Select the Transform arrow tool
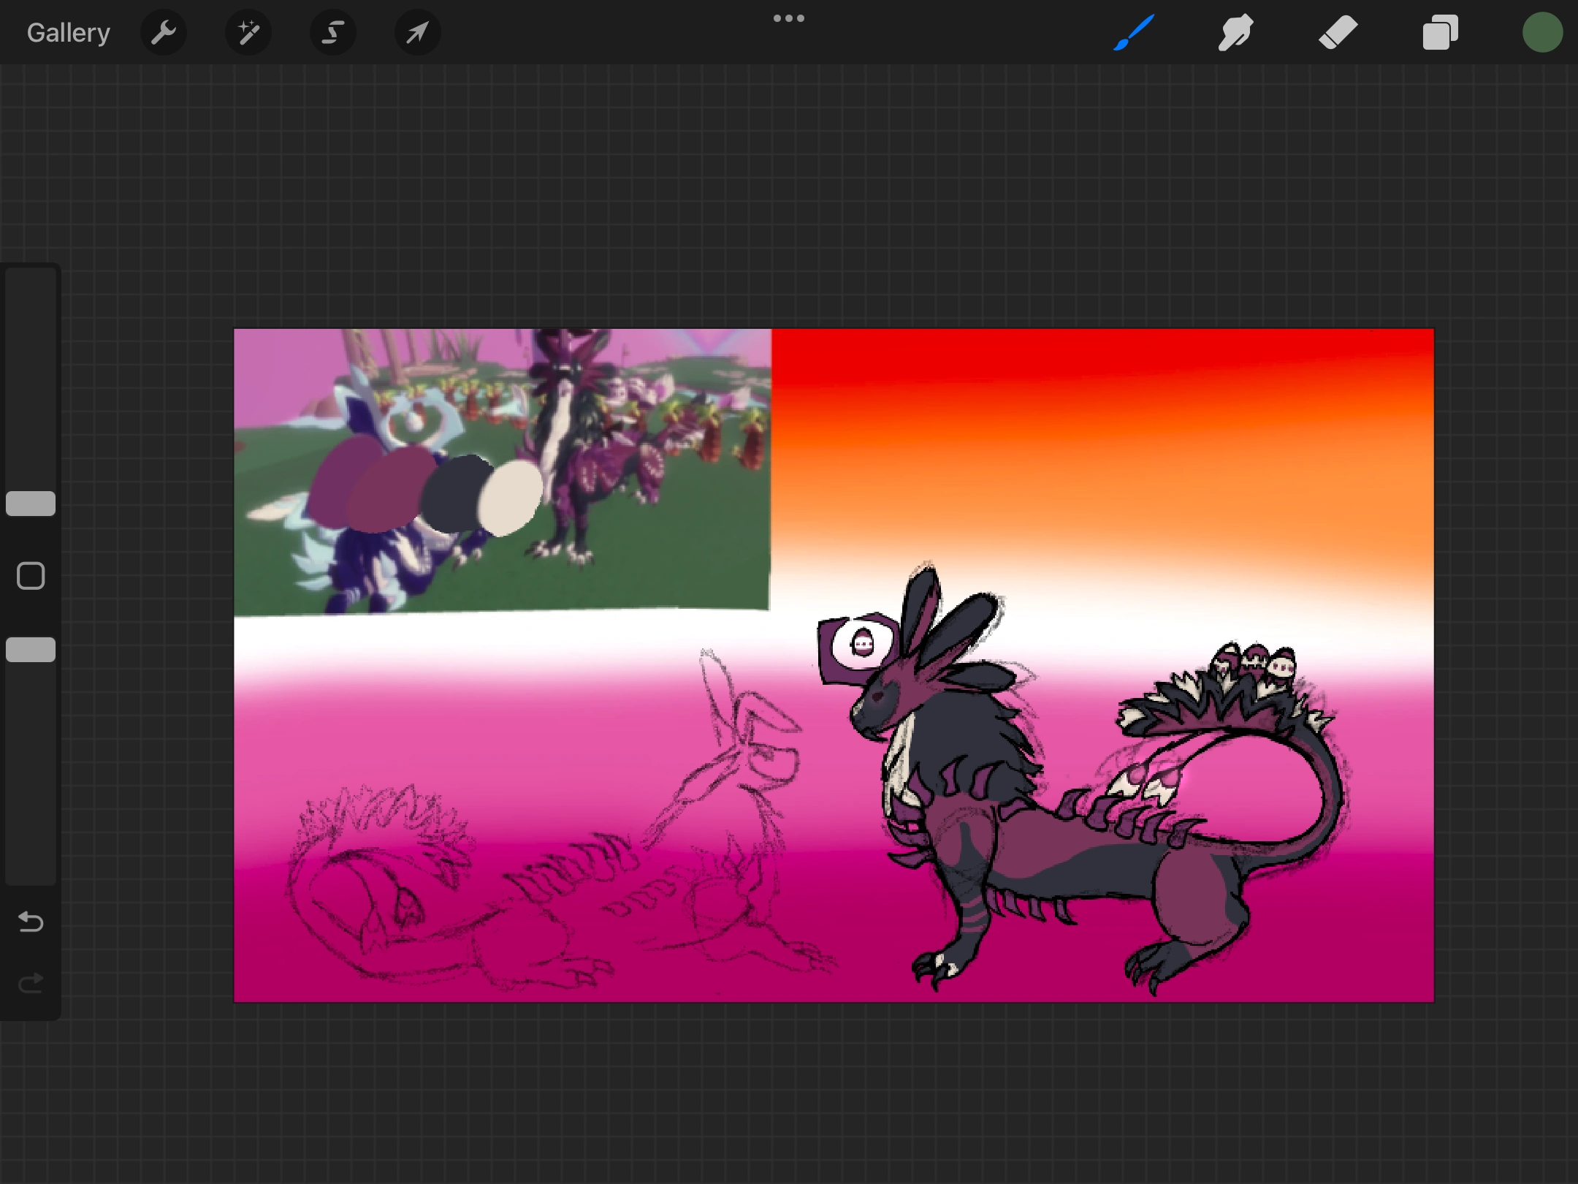The height and width of the screenshot is (1184, 1578). (x=416, y=32)
